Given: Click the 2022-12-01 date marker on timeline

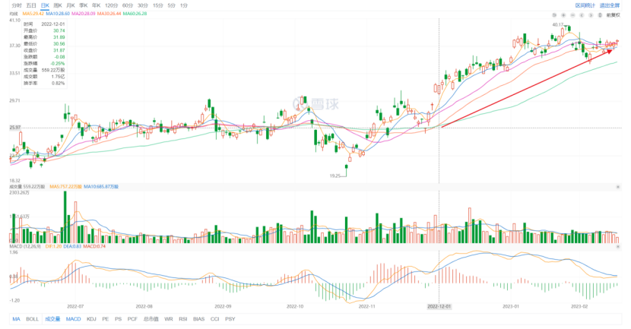Looking at the screenshot, I should pos(439,307).
